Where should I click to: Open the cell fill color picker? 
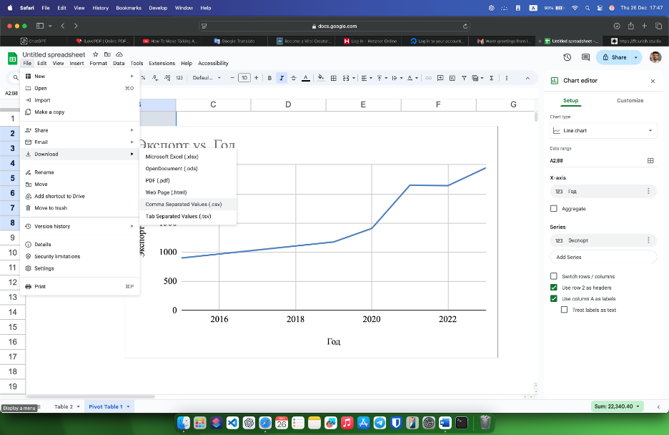321,78
